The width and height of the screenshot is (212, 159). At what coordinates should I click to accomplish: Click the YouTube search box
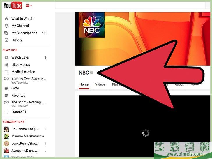[130, 6]
